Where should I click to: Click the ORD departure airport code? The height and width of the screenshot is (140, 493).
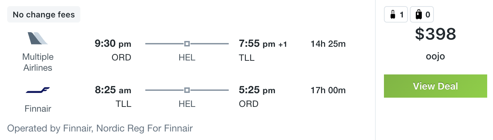[x=121, y=57]
